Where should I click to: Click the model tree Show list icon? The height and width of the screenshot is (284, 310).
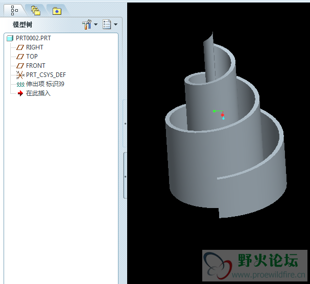pyautogui.click(x=107, y=24)
